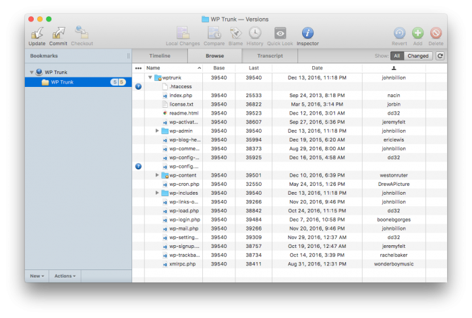Sort by Name column header

(x=173, y=68)
